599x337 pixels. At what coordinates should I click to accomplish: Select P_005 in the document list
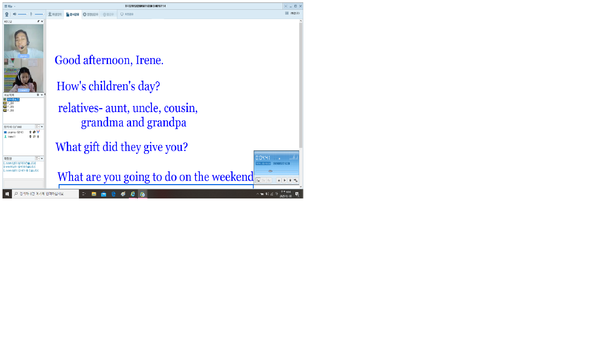pos(10,107)
